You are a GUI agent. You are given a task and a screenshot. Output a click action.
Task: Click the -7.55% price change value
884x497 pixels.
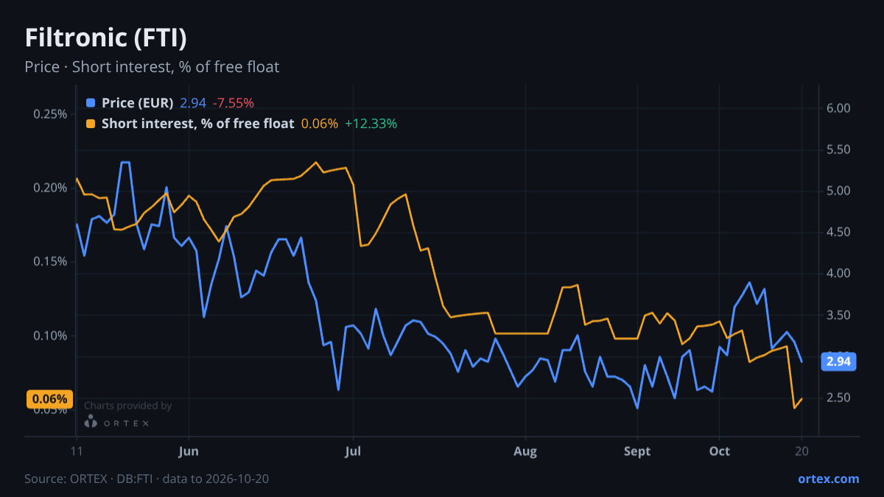click(x=234, y=103)
